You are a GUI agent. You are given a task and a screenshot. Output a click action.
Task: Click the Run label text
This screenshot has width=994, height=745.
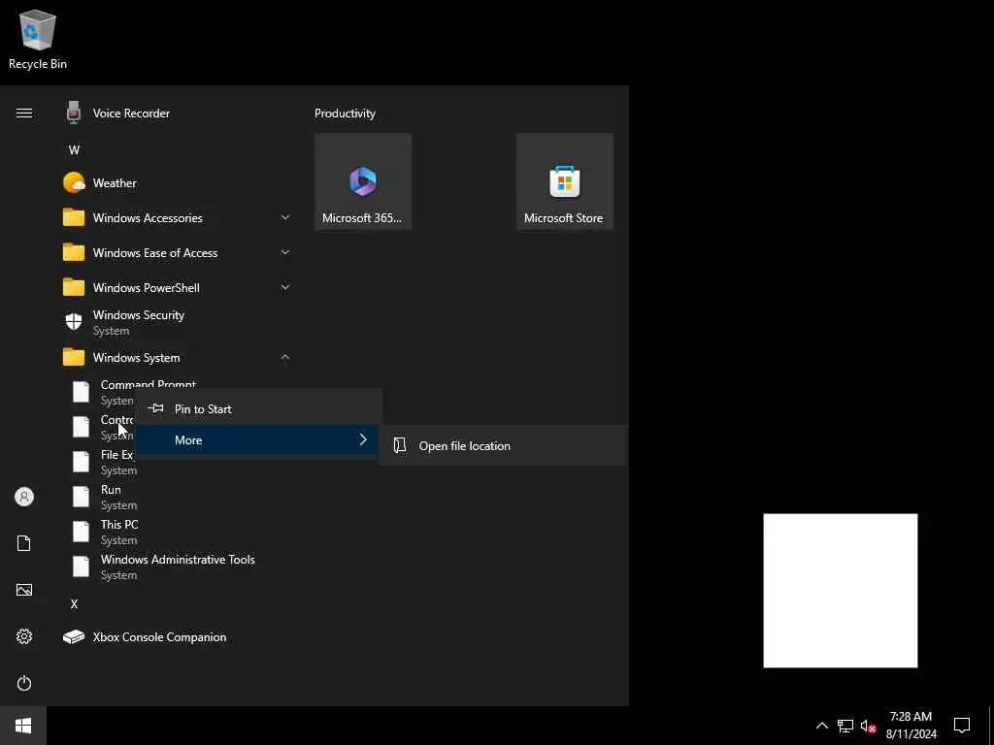coord(111,490)
